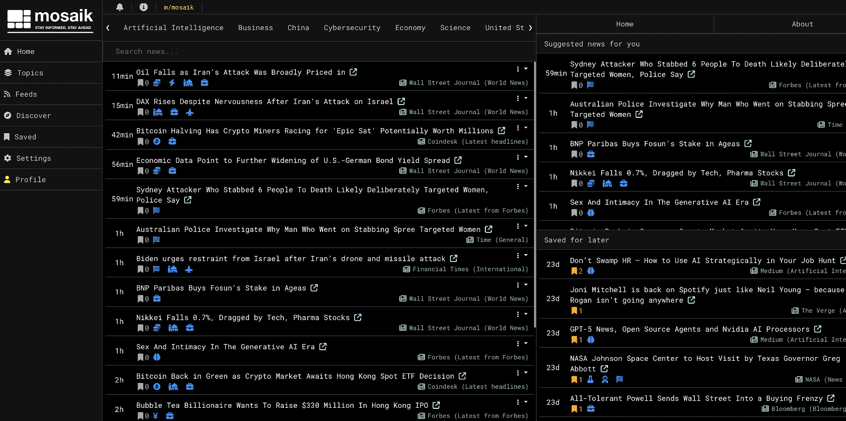
Task: Unsave the Don't Swamp HR saved article
Action: (574, 271)
